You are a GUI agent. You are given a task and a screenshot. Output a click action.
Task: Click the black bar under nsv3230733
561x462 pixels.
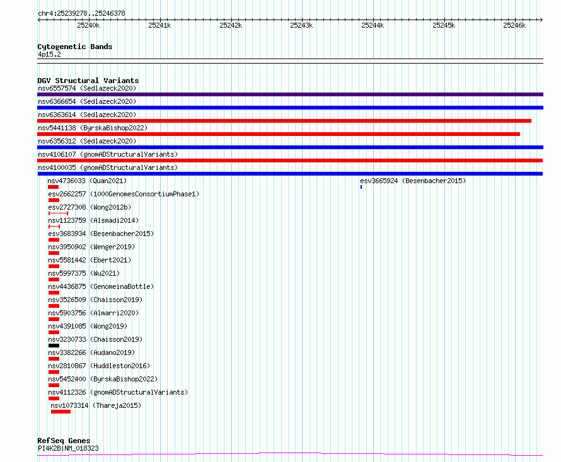coord(54,346)
